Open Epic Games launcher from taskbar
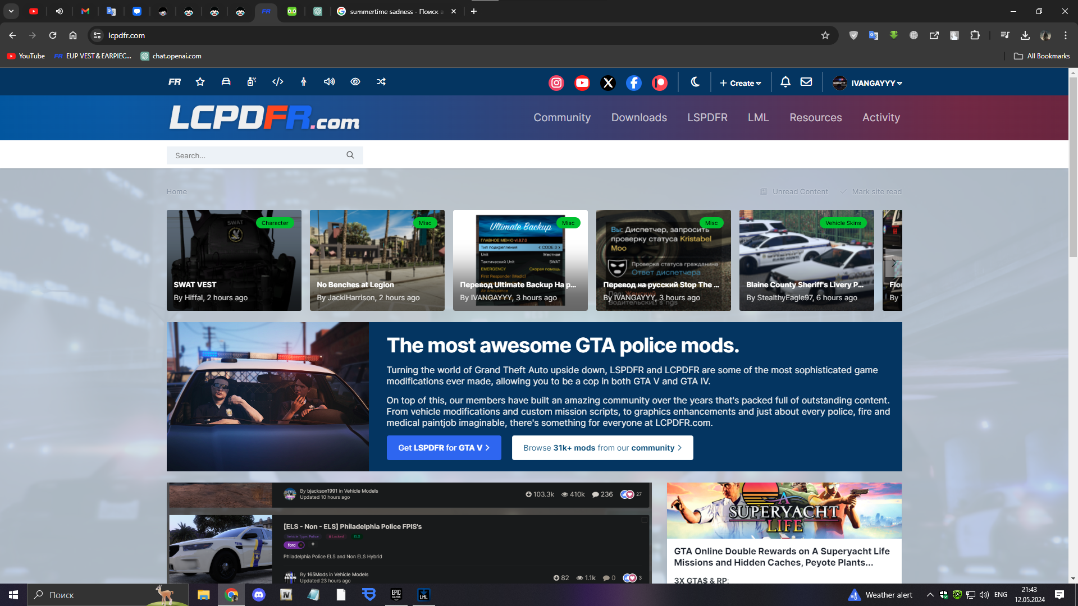Image resolution: width=1078 pixels, height=606 pixels. (396, 595)
